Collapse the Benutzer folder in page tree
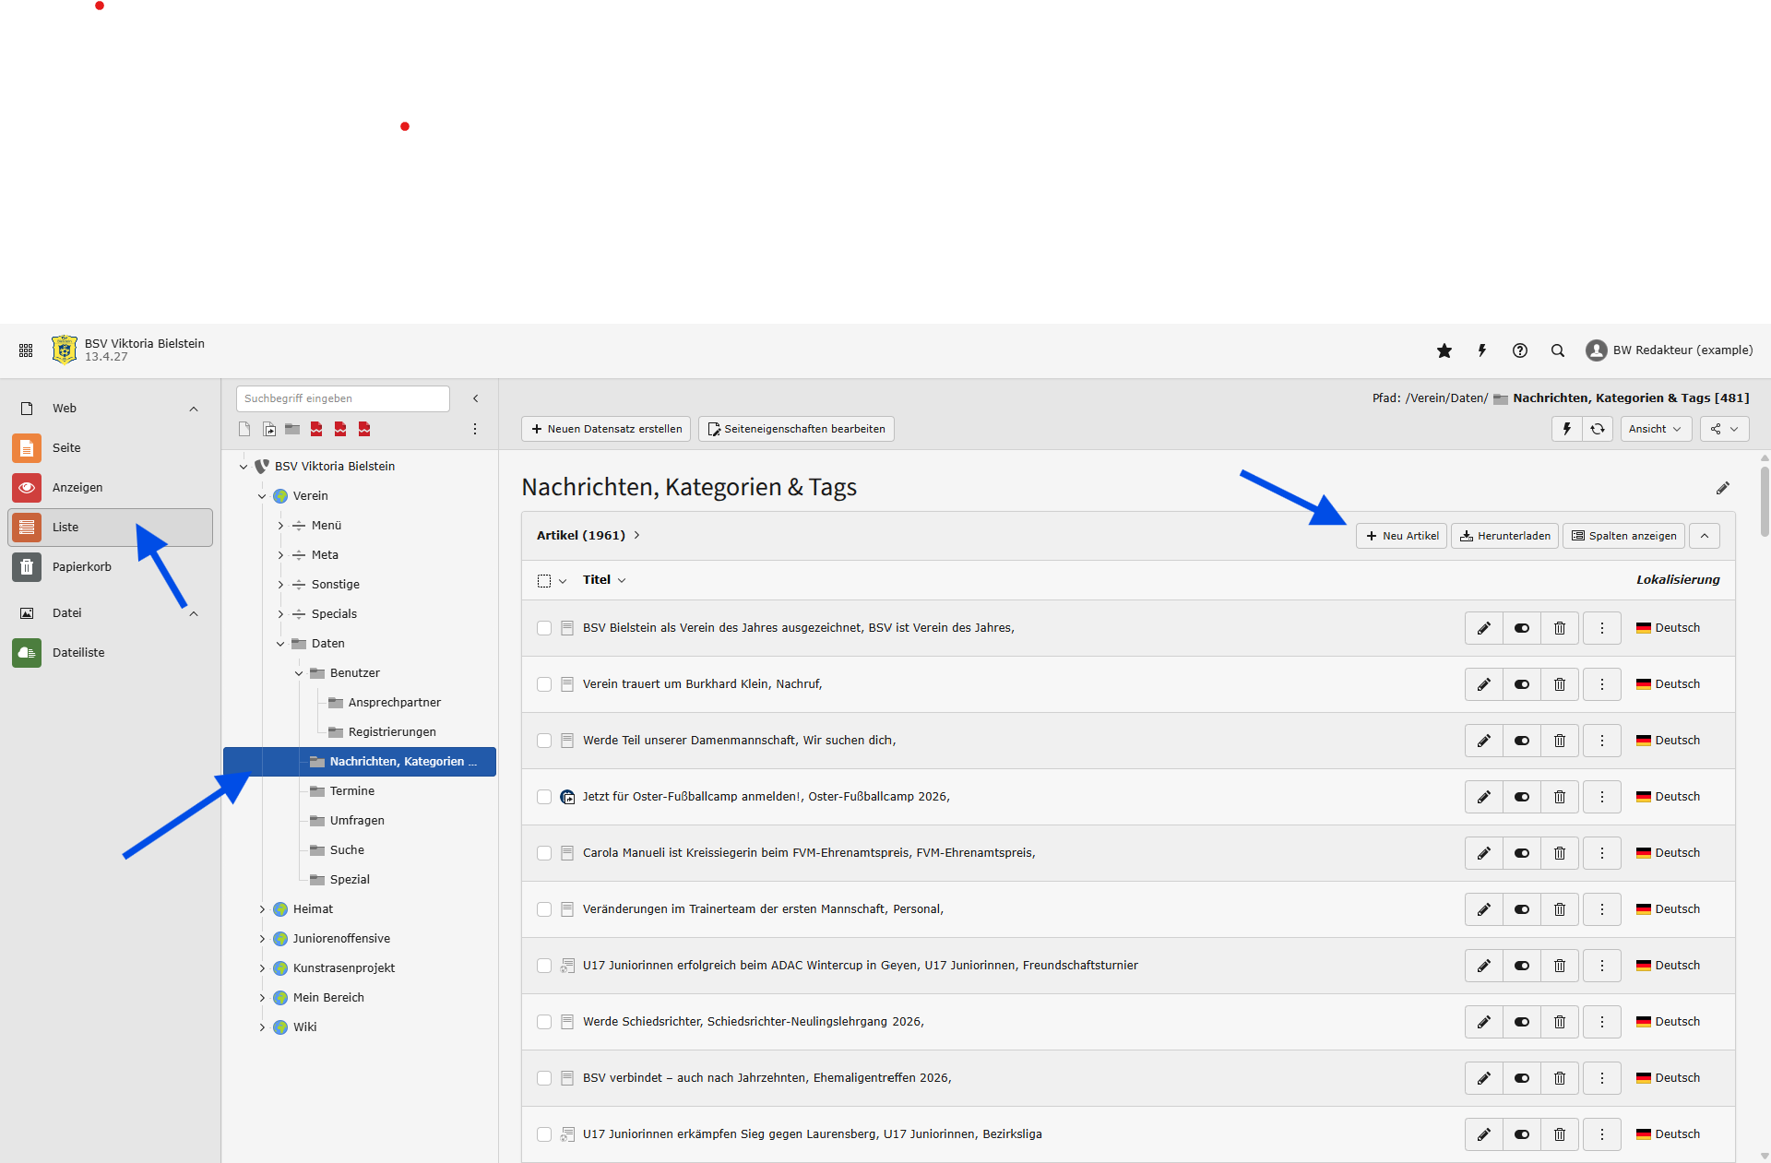The width and height of the screenshot is (1771, 1163). 299,673
